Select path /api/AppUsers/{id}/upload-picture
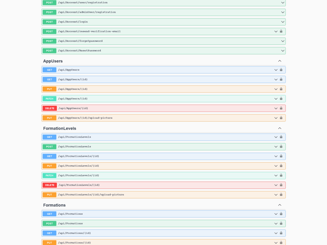327x245 pixels. click(85, 118)
